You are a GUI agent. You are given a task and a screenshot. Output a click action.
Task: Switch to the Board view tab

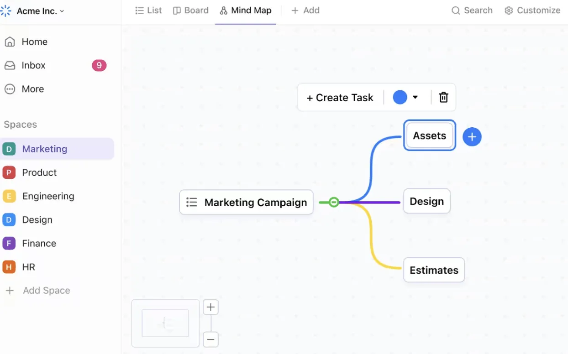click(x=190, y=10)
